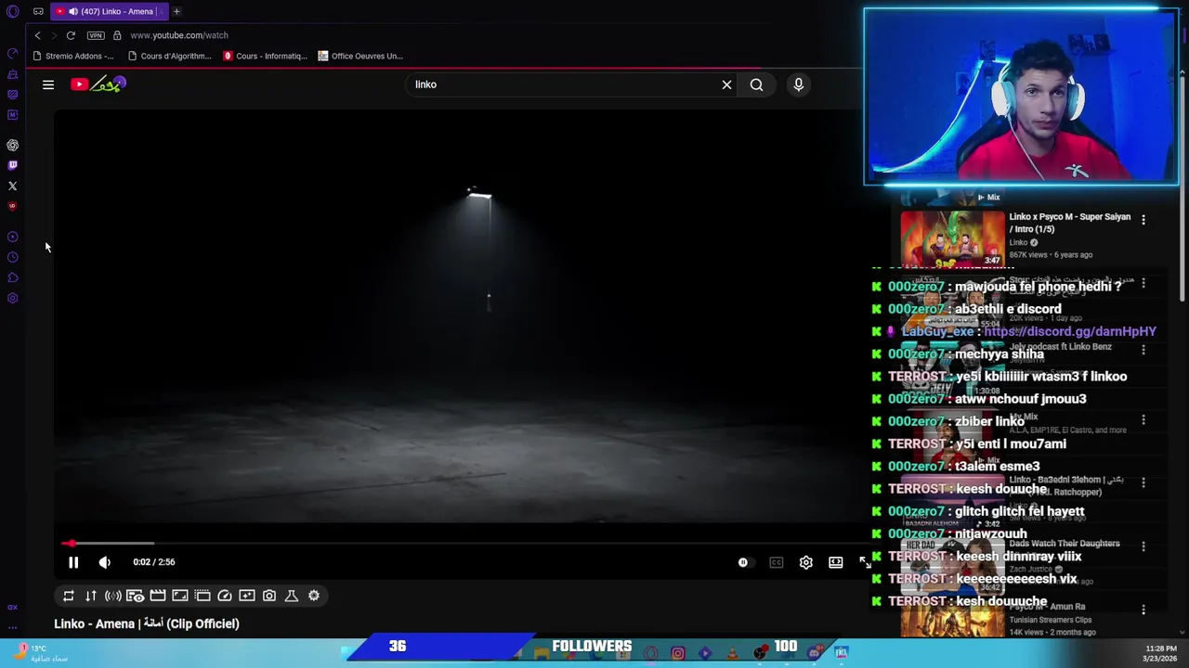This screenshot has height=668, width=1189.
Task: Open the Opera GX menu logo
Action: pyautogui.click(x=13, y=11)
